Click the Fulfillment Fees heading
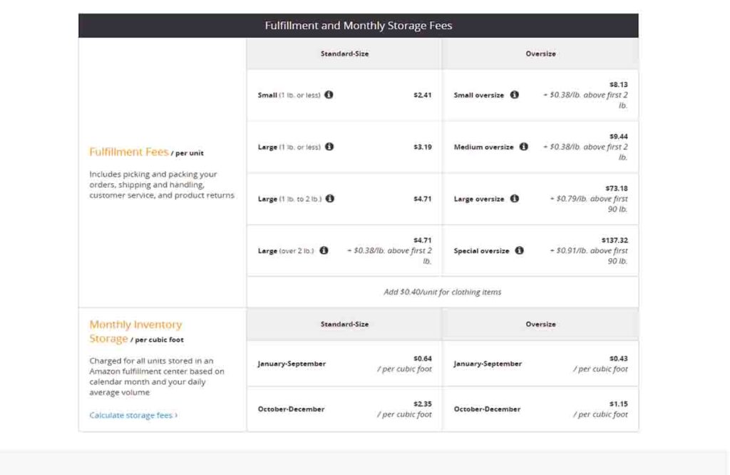The width and height of the screenshot is (730, 475). pyautogui.click(x=129, y=152)
